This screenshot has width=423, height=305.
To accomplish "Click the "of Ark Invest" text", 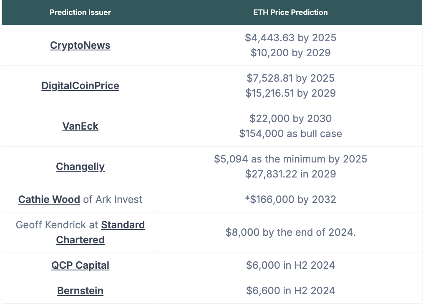I will point(113,200).
